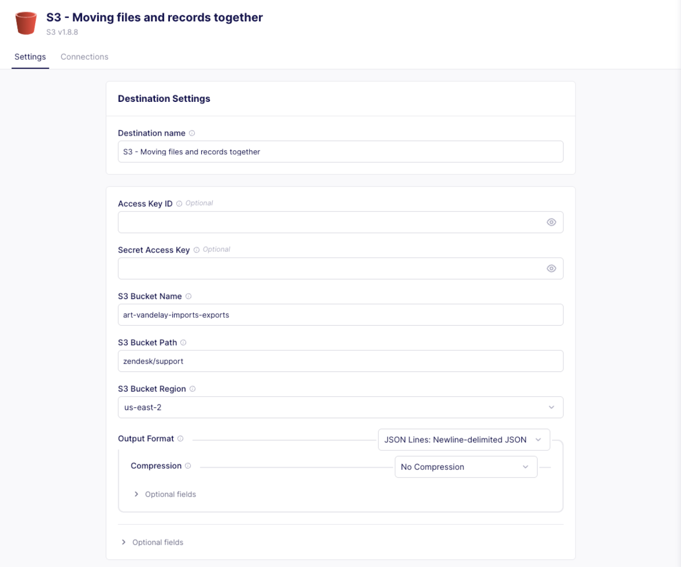Viewport: 681px width, 567px height.
Task: Click the Destination Settings heading
Action: click(164, 99)
